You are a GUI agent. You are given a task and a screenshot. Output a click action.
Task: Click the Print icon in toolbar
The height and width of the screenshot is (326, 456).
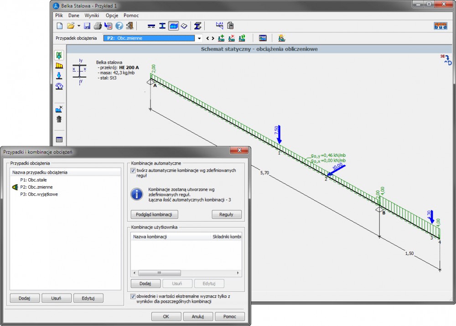pyautogui.click(x=97, y=26)
